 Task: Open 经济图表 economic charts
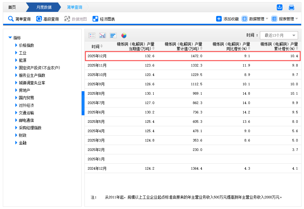coord(104,19)
